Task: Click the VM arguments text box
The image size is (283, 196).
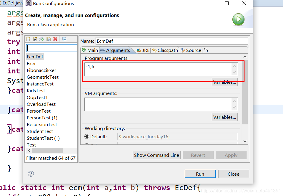Action: click(158, 104)
